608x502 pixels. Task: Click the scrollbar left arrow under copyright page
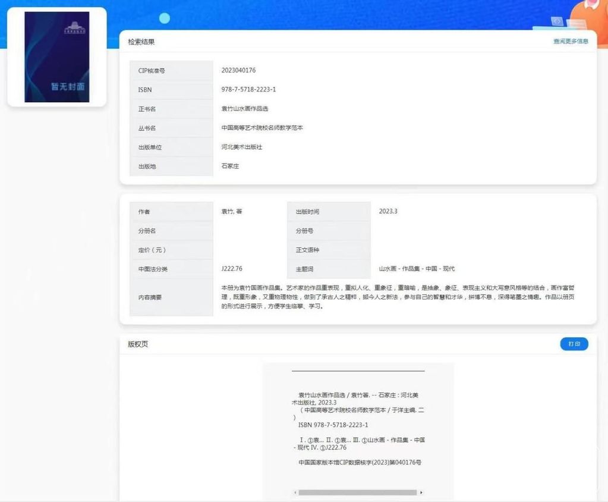[x=295, y=492]
